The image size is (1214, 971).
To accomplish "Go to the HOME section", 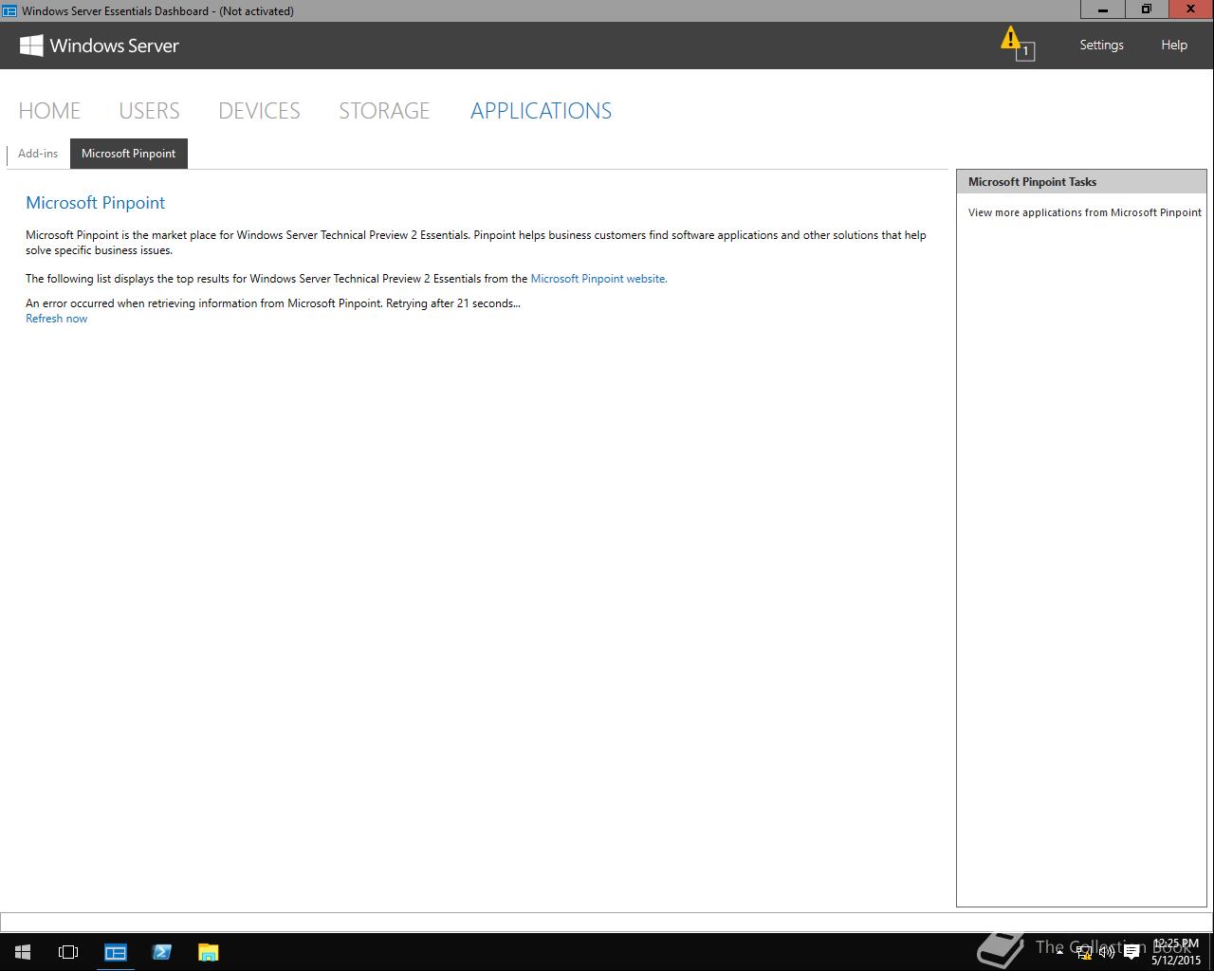I will [x=49, y=111].
